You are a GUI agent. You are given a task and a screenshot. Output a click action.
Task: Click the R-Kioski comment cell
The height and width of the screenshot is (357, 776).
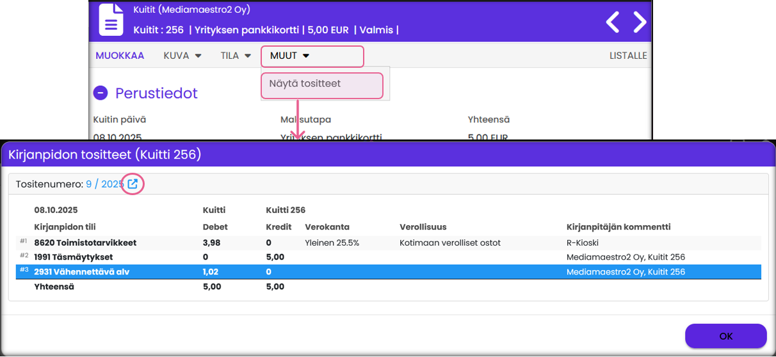(582, 242)
